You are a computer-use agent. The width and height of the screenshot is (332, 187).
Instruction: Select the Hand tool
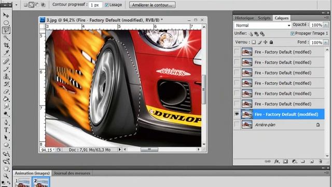[6, 169]
